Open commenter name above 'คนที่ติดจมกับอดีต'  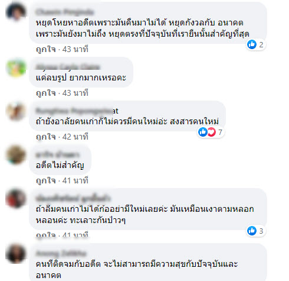pyautogui.click(x=61, y=253)
